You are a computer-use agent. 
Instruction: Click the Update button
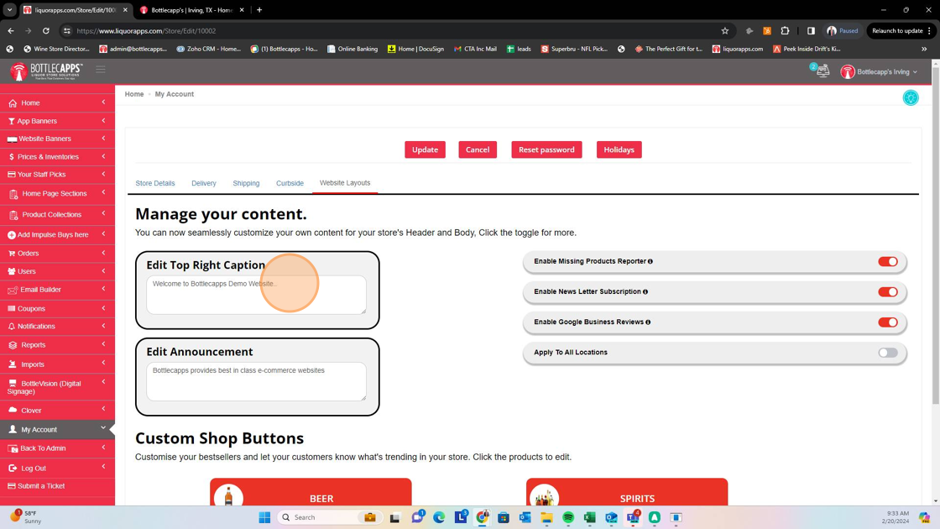coord(425,150)
